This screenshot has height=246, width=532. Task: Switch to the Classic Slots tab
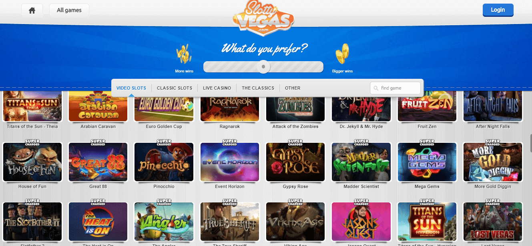pyautogui.click(x=175, y=88)
